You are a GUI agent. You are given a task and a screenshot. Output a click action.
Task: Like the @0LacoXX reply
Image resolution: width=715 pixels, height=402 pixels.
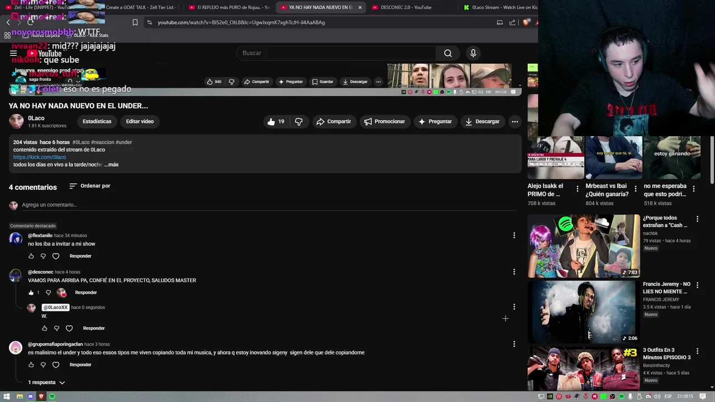[45, 328]
